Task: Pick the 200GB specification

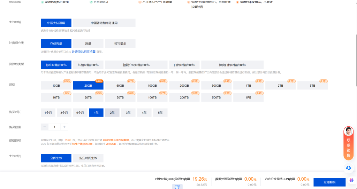Action: click(x=184, y=86)
